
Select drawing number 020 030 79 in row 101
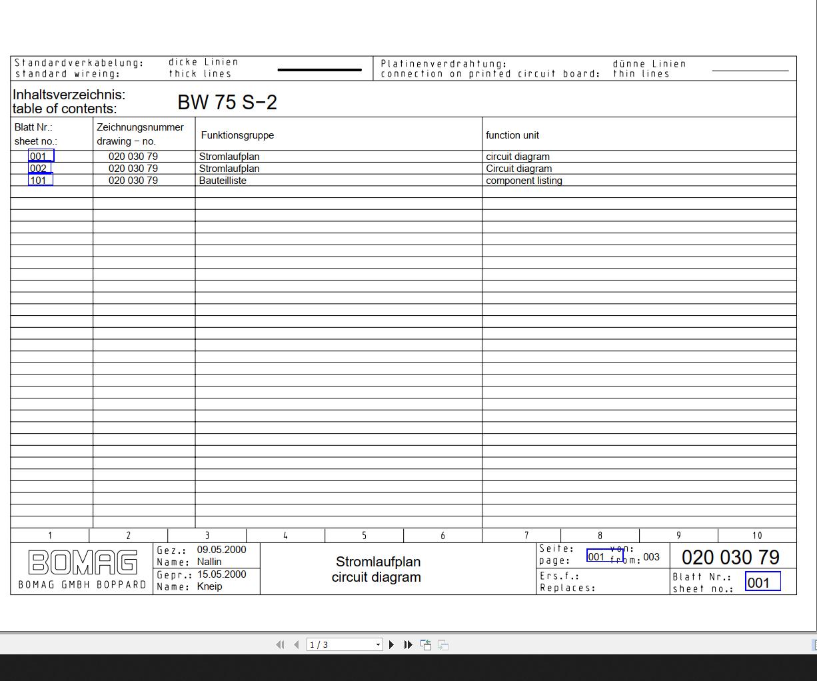pos(133,181)
